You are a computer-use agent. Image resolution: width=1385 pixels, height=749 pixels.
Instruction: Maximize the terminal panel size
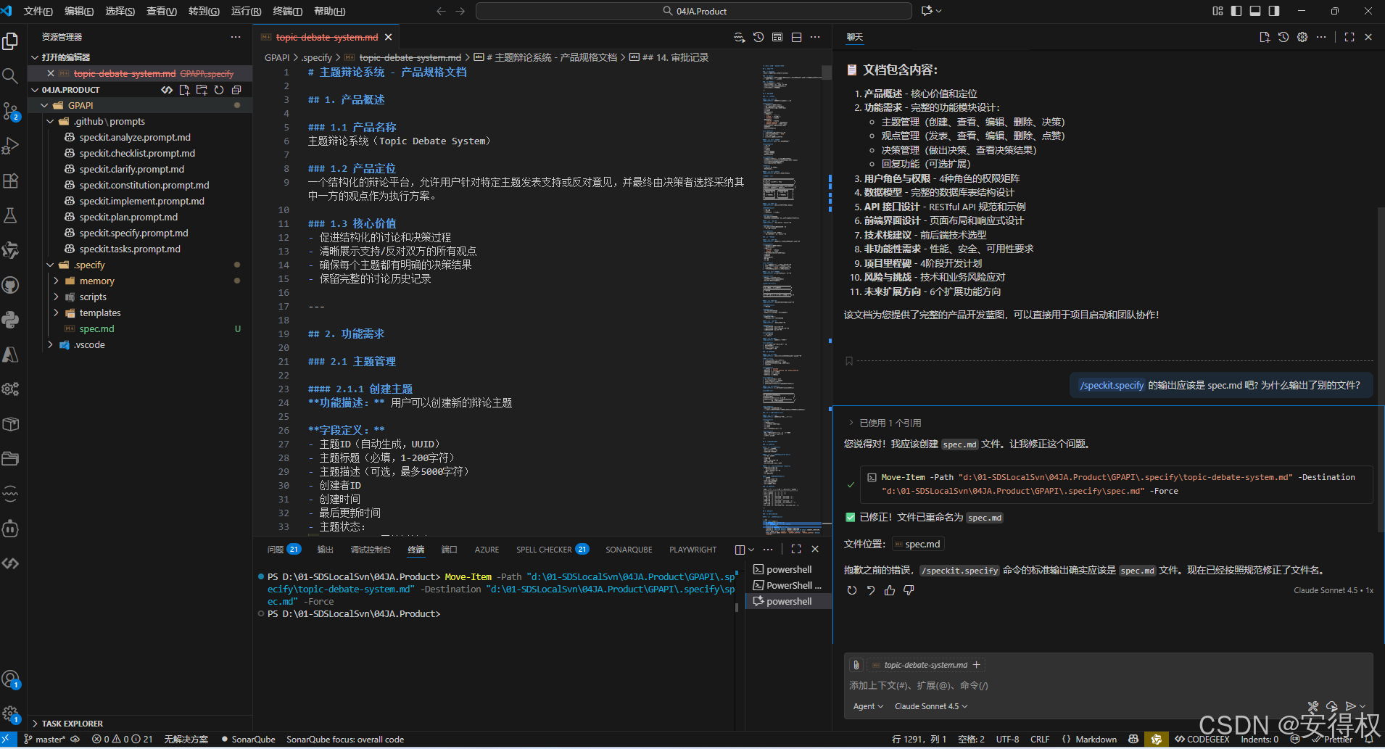796,549
